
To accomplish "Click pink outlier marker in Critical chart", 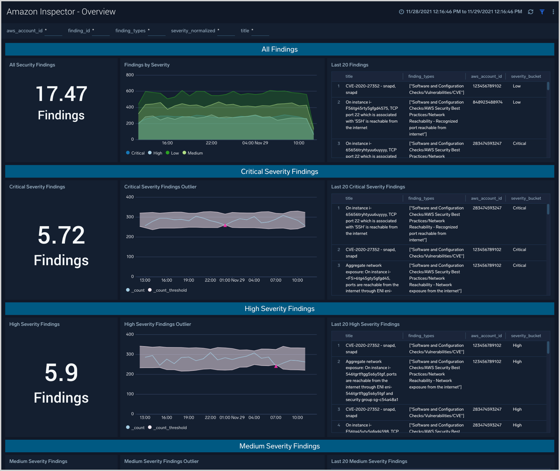I will coord(225,225).
